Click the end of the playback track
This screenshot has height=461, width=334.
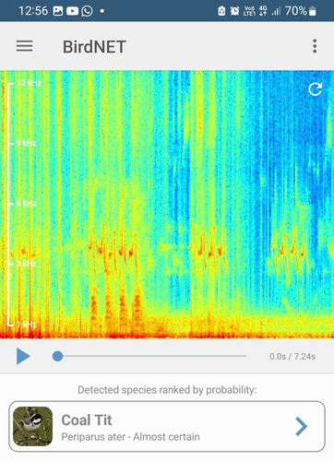tap(245, 356)
